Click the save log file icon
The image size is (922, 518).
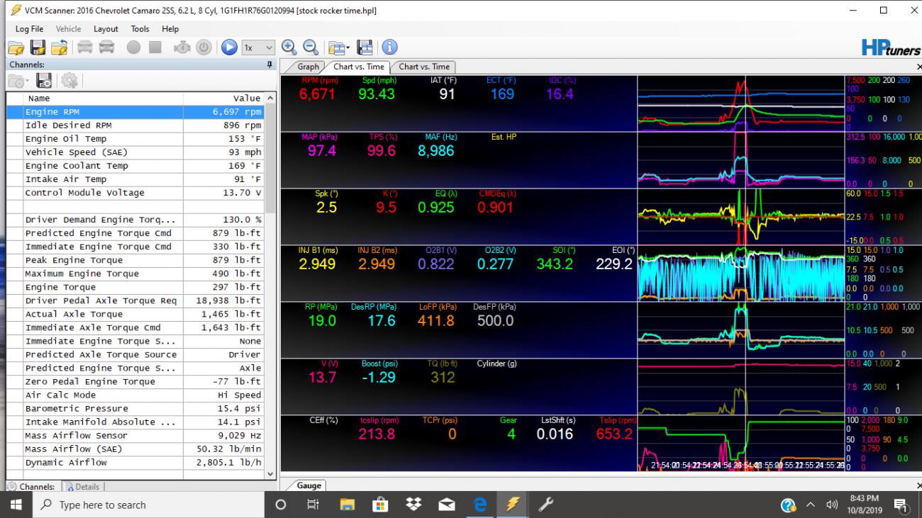click(38, 47)
